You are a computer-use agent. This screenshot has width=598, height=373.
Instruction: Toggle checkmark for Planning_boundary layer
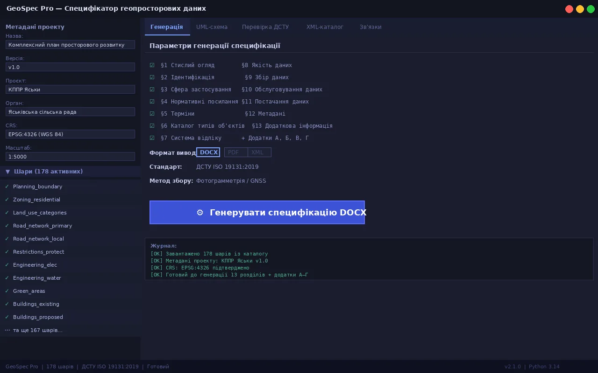pos(7,186)
